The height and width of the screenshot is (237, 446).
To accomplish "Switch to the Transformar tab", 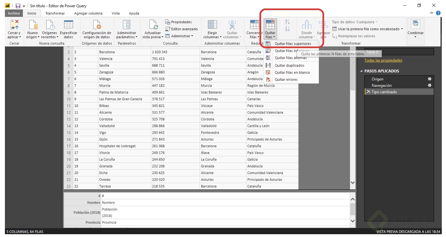I will 55,13.
